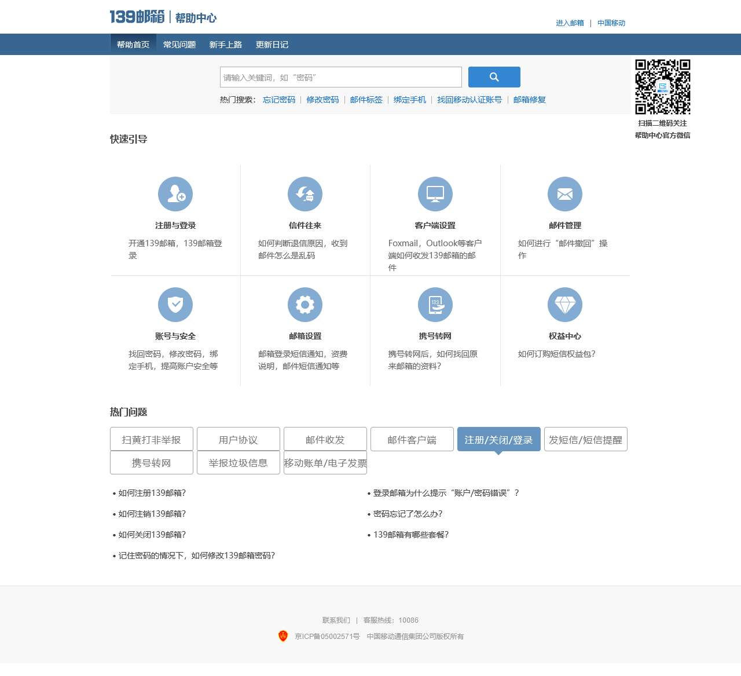Open question 记住密码的情况下，如何修改139邮箱密码?
The width and height of the screenshot is (741, 676).
[x=197, y=556]
